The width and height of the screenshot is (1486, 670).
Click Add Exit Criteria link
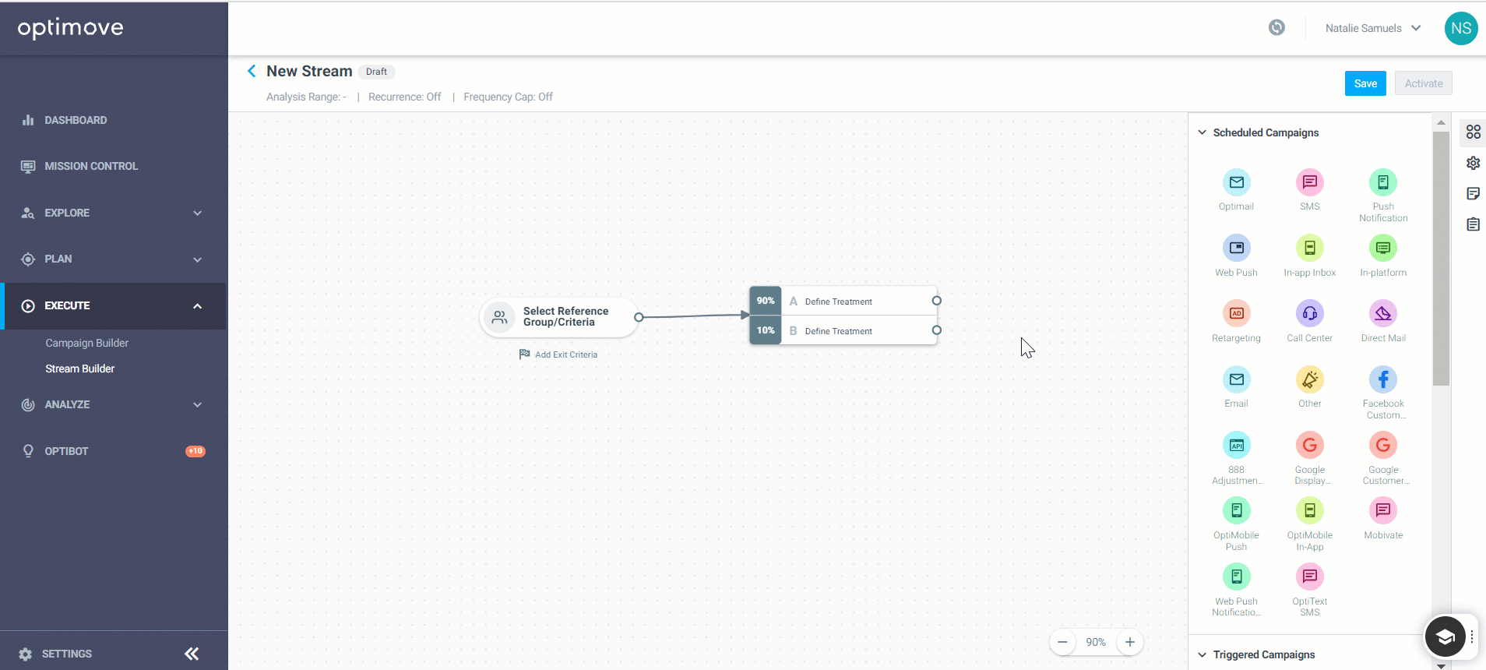(x=558, y=354)
